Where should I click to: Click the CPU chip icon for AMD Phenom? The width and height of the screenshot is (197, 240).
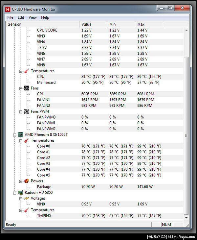pos(20,135)
